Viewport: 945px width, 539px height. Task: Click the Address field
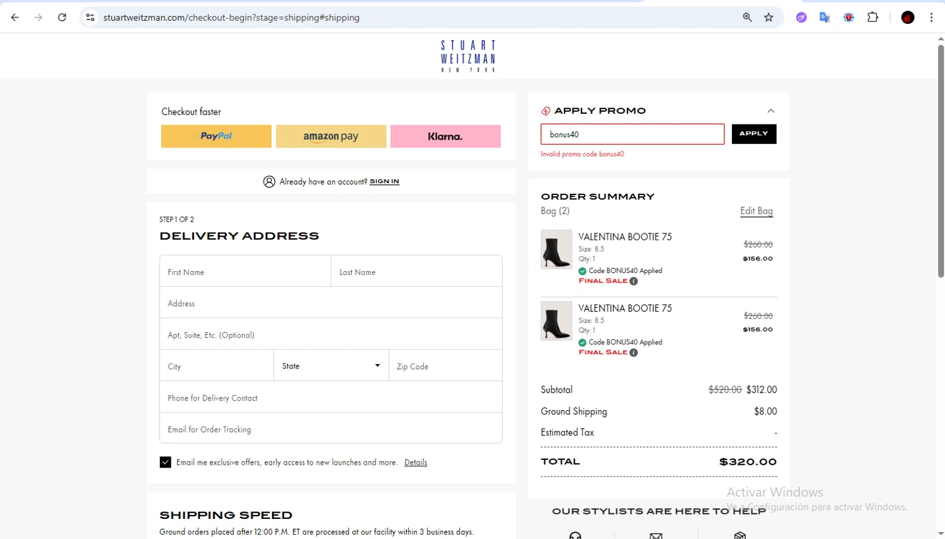pos(331,303)
